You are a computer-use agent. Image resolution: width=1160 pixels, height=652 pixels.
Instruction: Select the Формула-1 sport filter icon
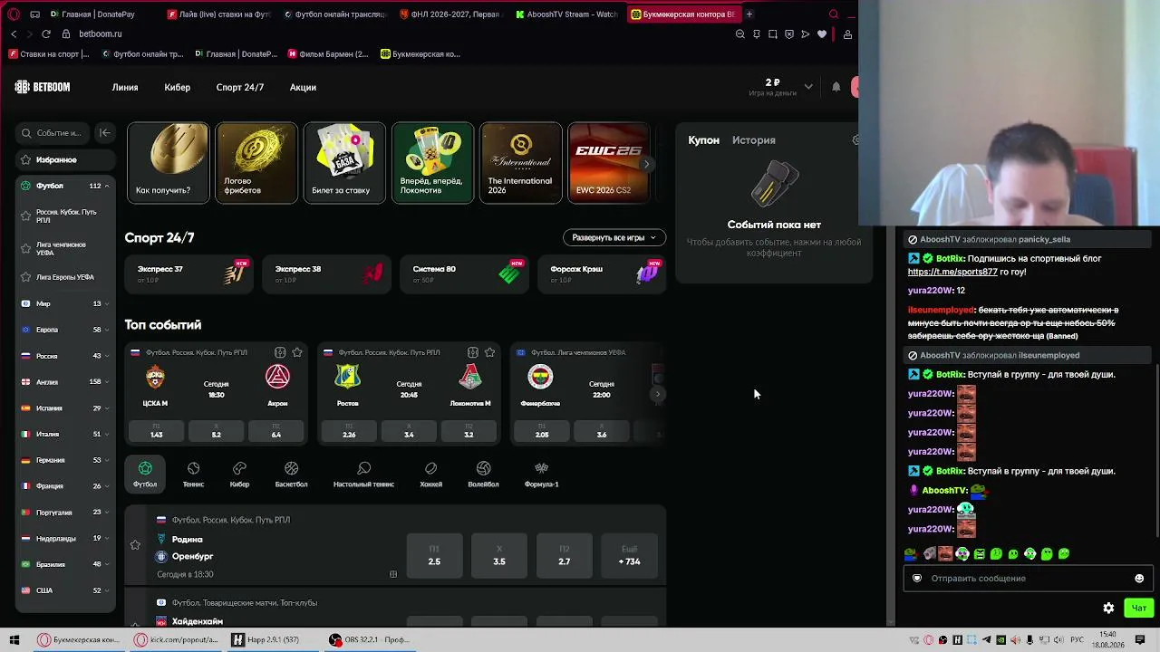pyautogui.click(x=541, y=474)
